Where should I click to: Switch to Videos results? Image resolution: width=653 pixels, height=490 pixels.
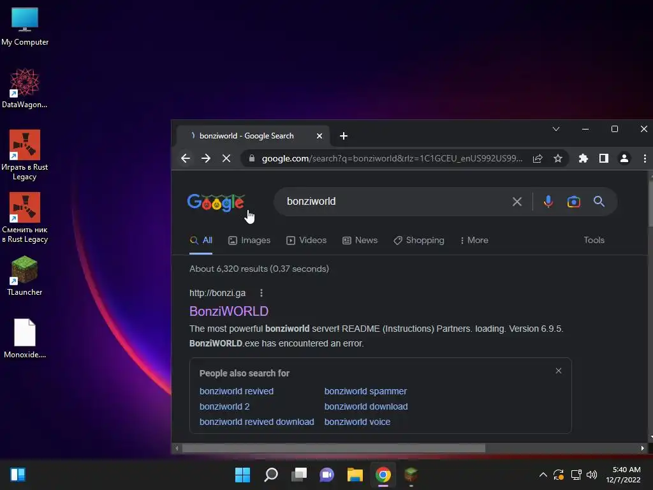click(307, 241)
